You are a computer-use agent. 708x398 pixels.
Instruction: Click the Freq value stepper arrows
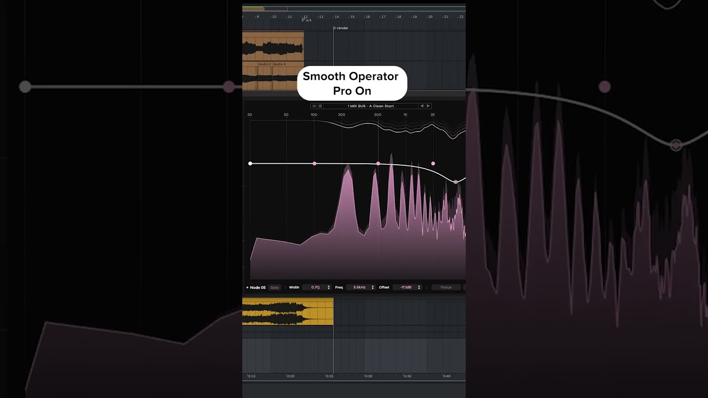point(373,287)
